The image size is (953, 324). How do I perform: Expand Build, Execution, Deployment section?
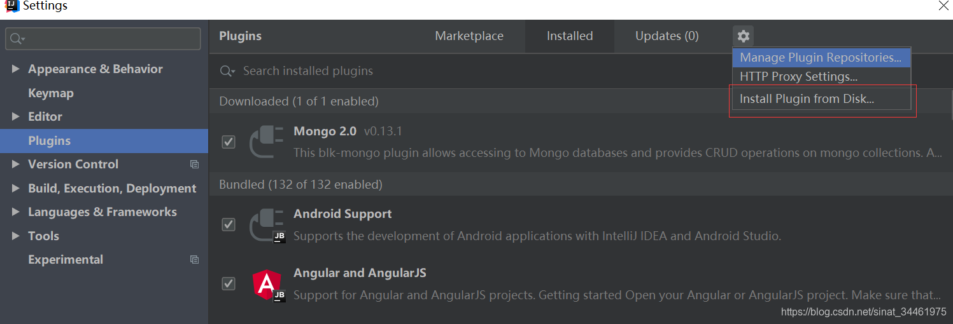15,189
